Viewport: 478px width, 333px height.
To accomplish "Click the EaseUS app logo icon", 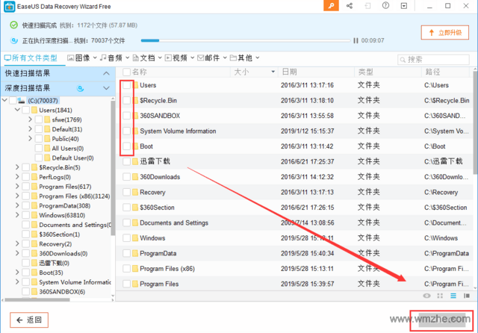I will pyautogui.click(x=10, y=7).
